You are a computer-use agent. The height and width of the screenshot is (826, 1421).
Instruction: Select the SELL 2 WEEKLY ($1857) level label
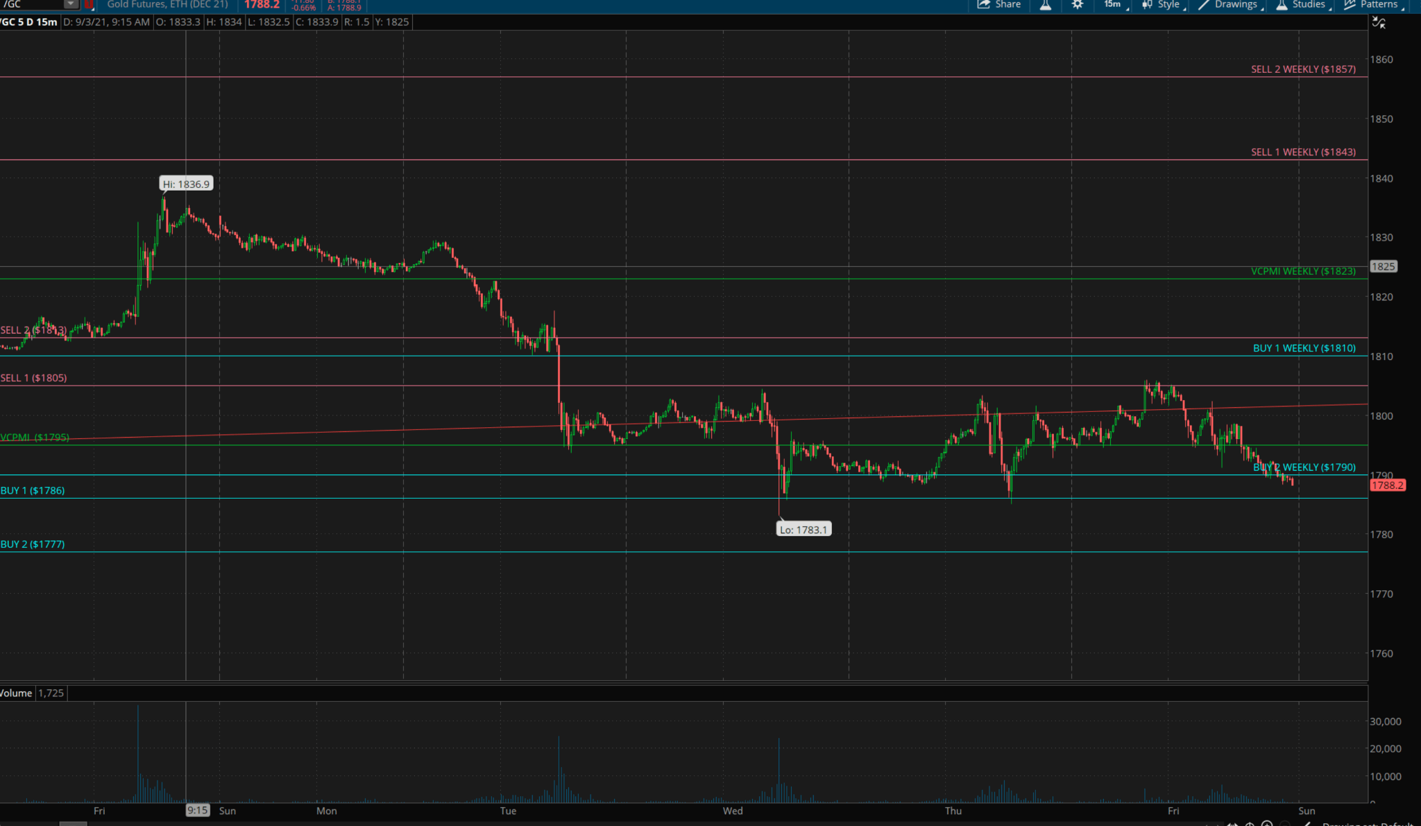[1303, 69]
